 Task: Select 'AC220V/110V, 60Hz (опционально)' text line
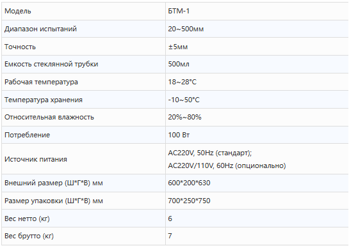[227, 165]
